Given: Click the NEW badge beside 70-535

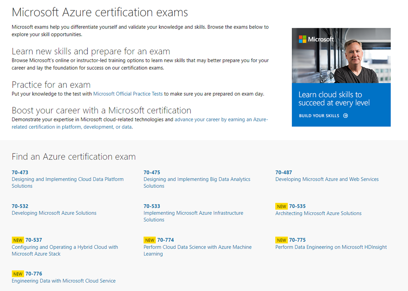Looking at the screenshot, I should tap(282, 207).
